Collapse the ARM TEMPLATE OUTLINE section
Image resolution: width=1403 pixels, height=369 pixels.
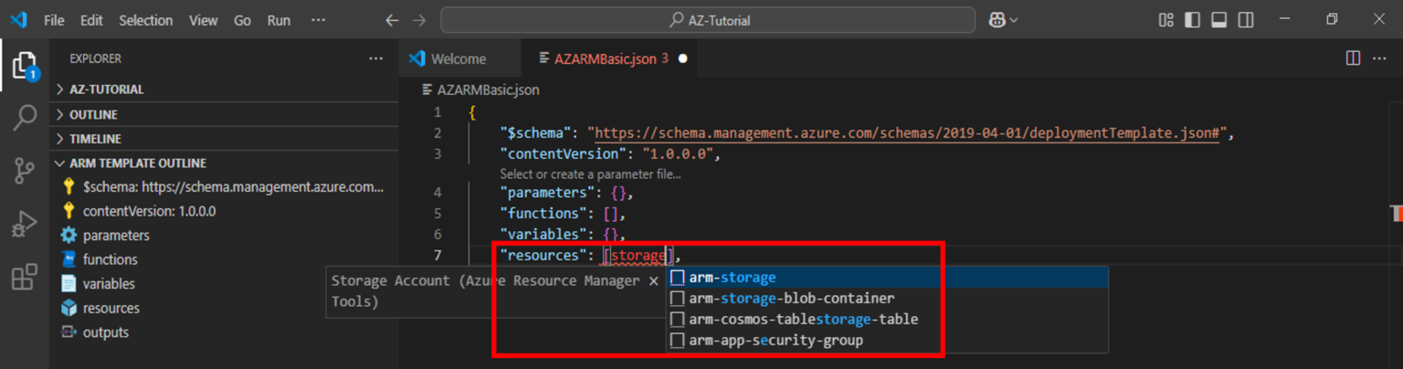224,163
